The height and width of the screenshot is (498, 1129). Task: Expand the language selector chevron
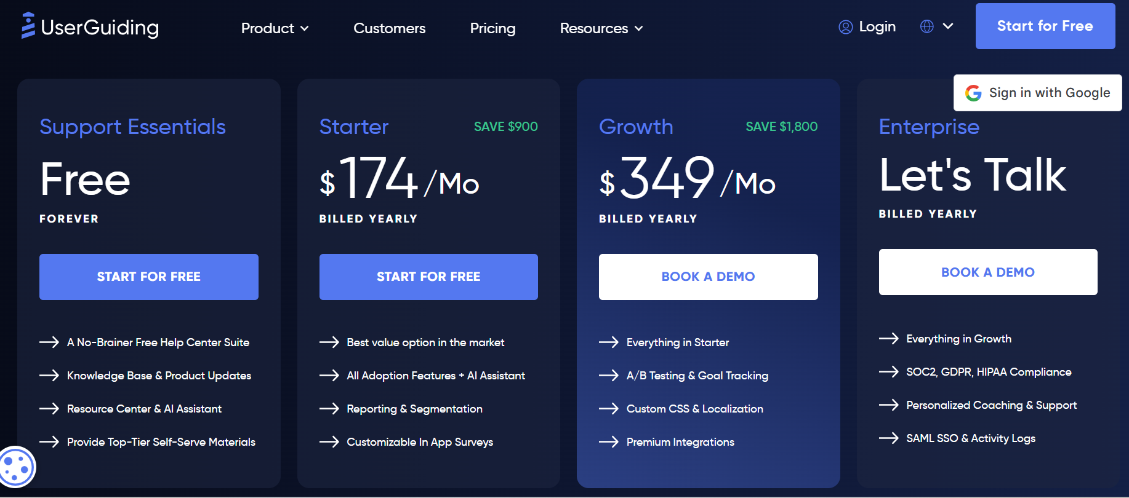tap(948, 26)
